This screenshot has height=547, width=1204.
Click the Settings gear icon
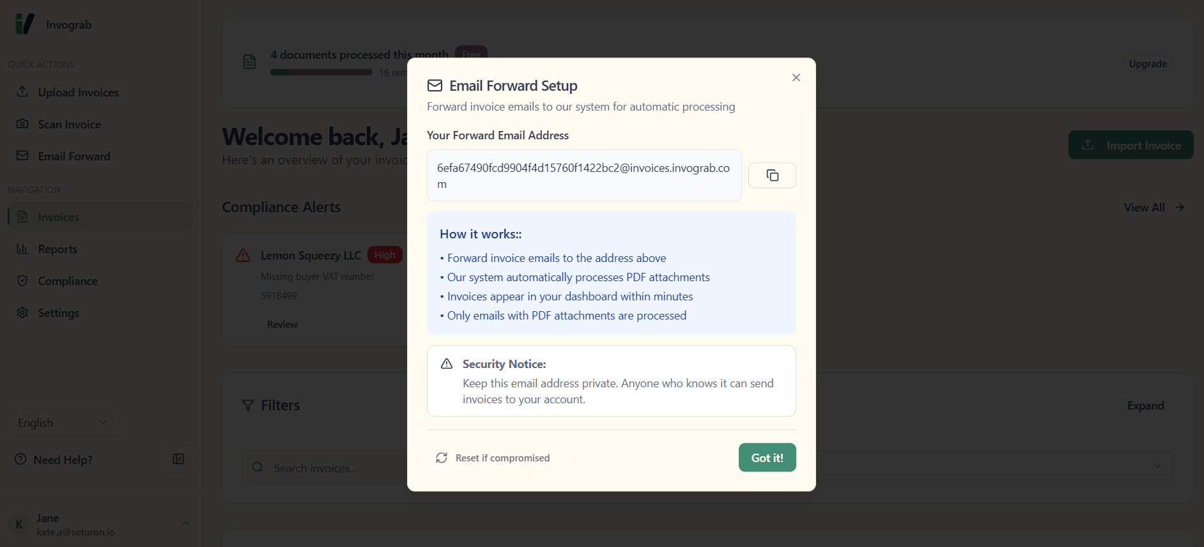click(x=22, y=312)
